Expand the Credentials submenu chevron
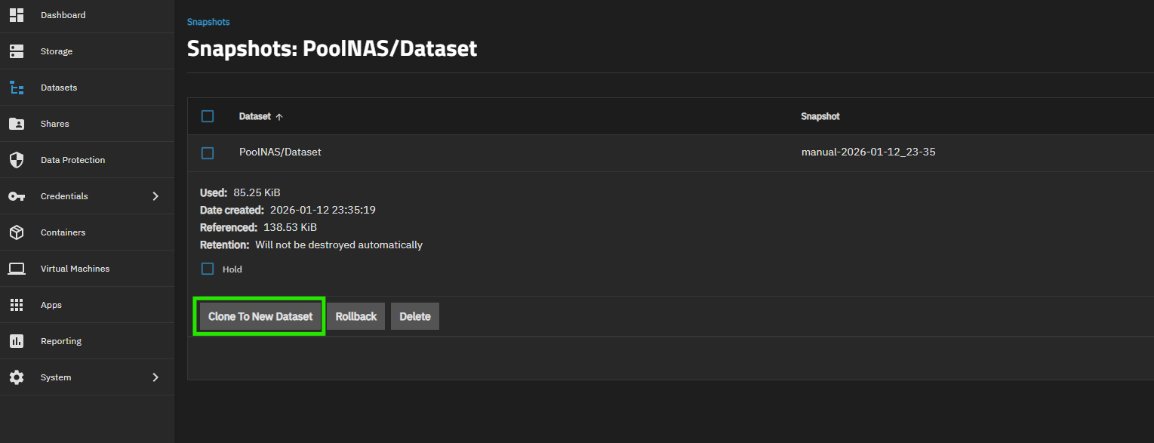Screen dimensions: 1154x443 tap(155, 196)
